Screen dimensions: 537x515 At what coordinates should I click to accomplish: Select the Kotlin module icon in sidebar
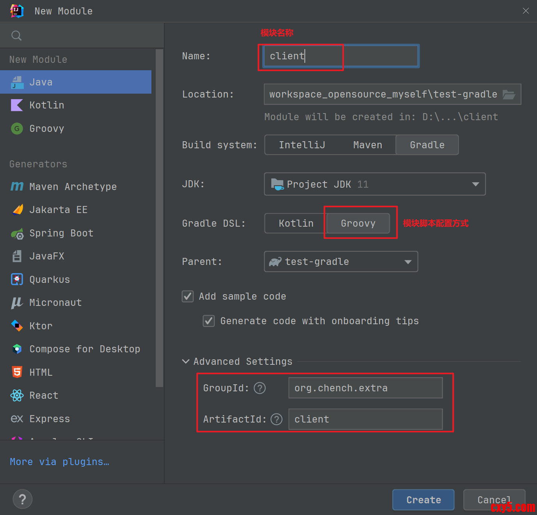click(x=17, y=105)
